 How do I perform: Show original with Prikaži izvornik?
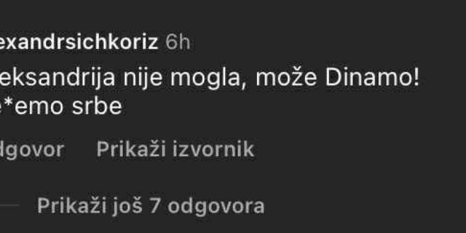point(175,149)
